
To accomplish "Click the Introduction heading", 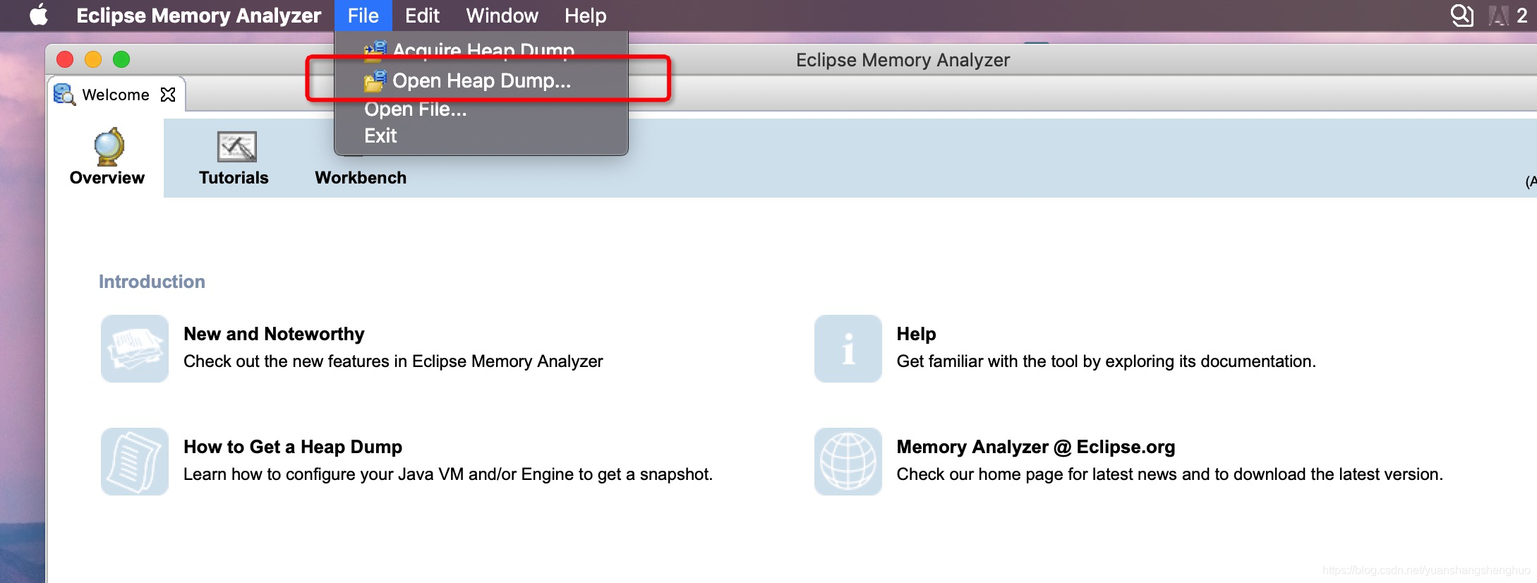I will (x=152, y=282).
